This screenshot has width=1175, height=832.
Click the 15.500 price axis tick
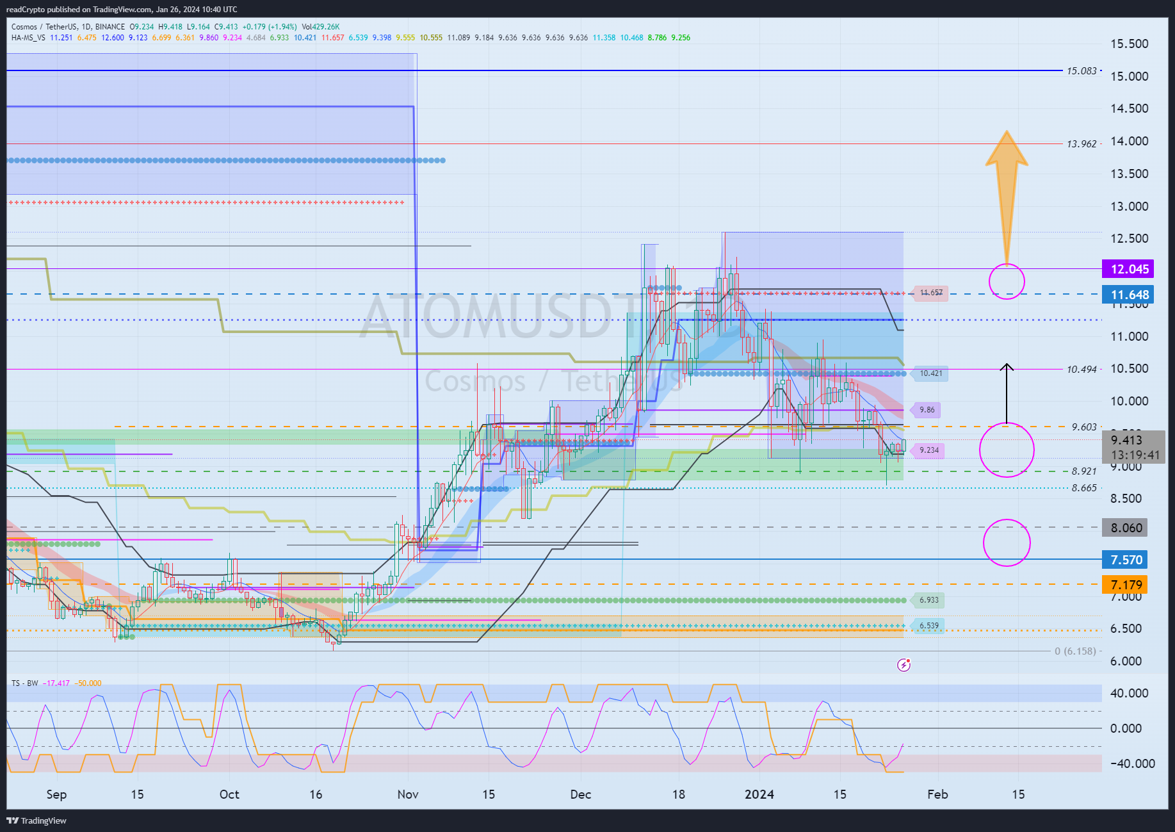1130,44
